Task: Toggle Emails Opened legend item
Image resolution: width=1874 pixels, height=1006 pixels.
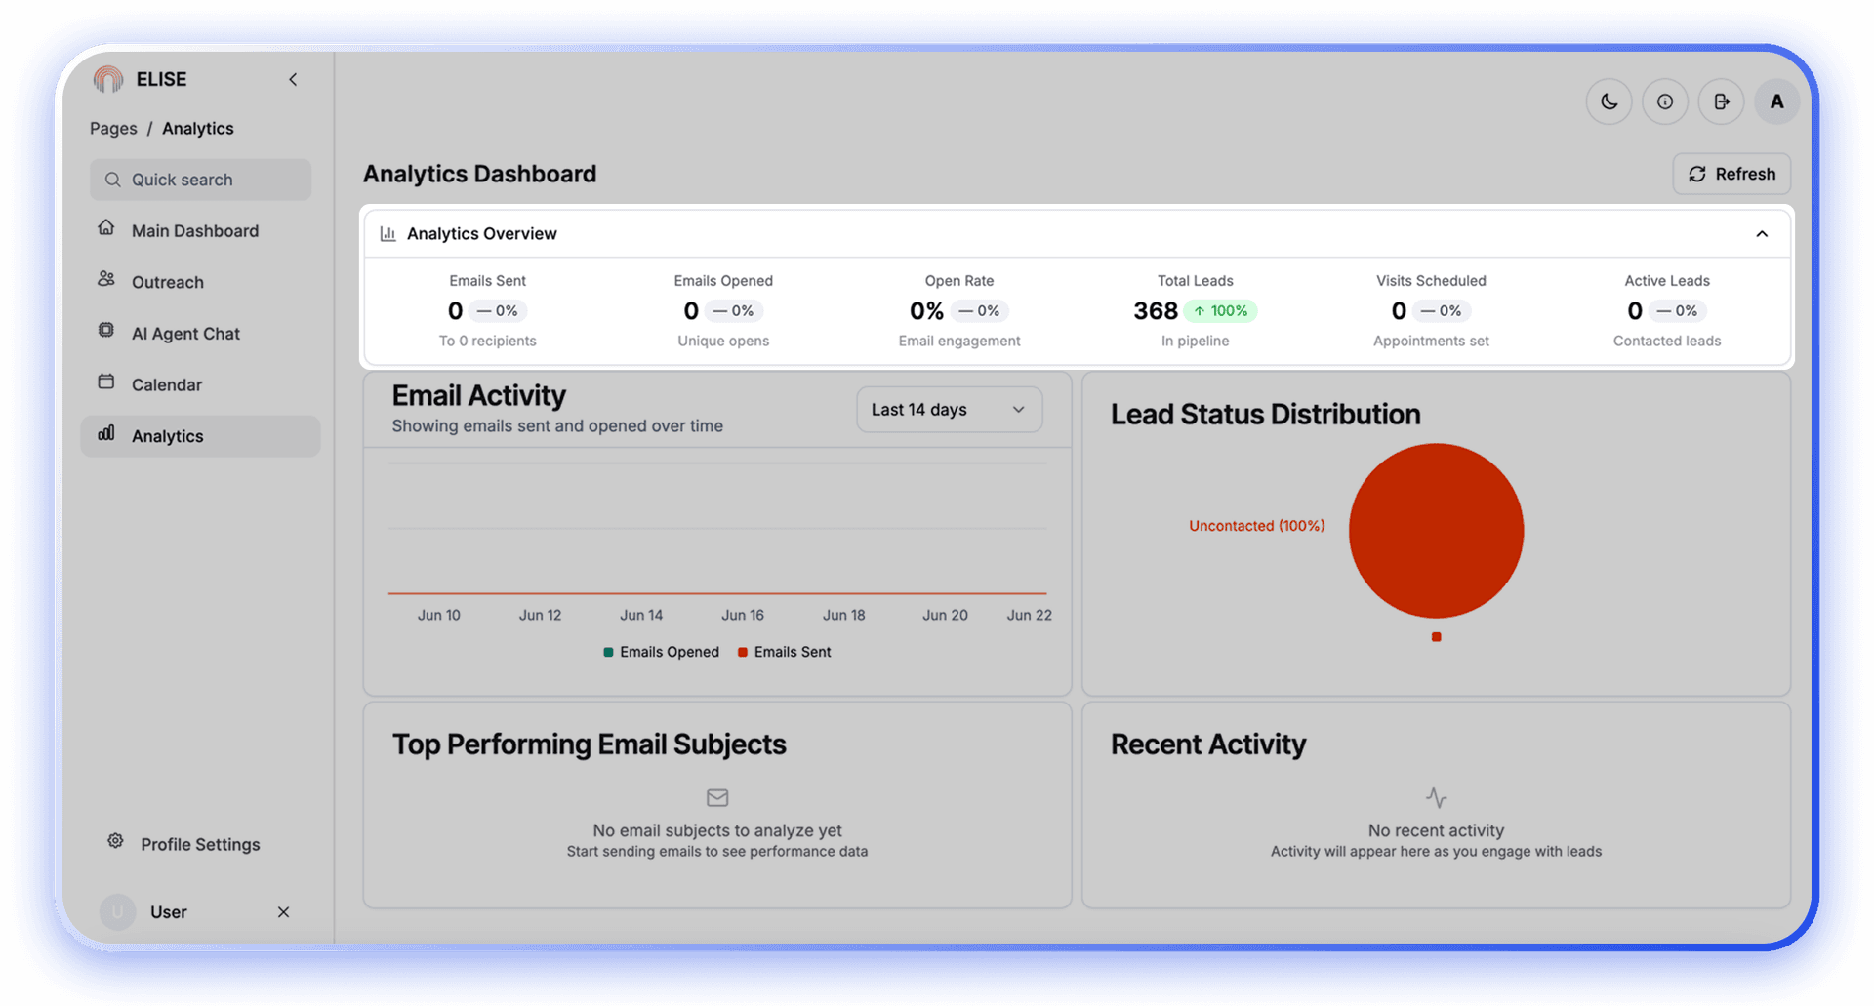Action: [x=662, y=652]
